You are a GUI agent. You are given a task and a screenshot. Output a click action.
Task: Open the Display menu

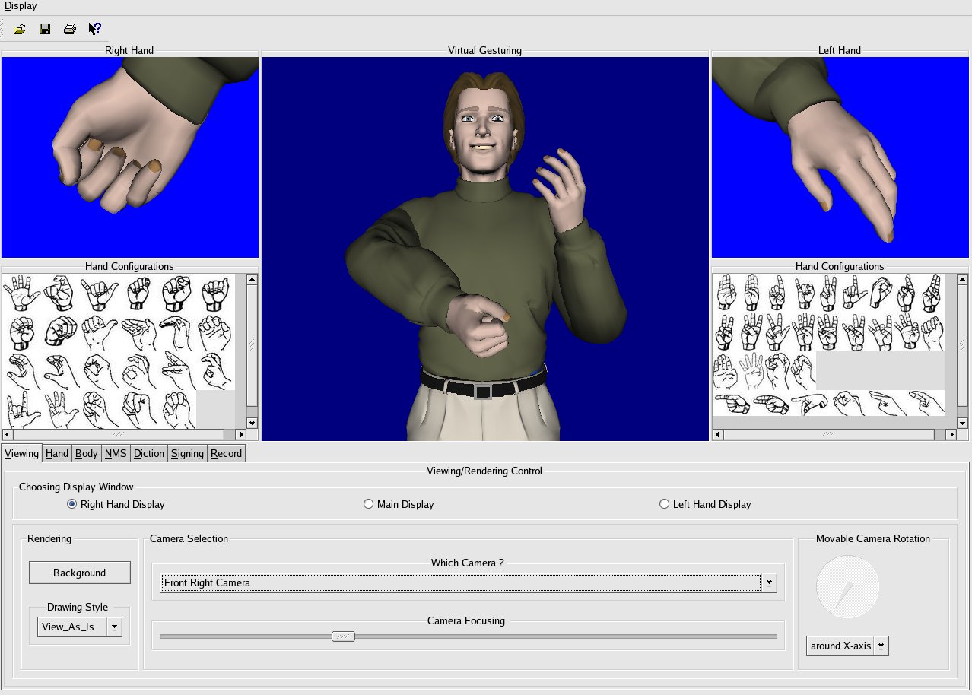point(21,6)
